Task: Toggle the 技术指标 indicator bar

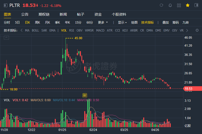Action: pyautogui.click(x=147, y=23)
